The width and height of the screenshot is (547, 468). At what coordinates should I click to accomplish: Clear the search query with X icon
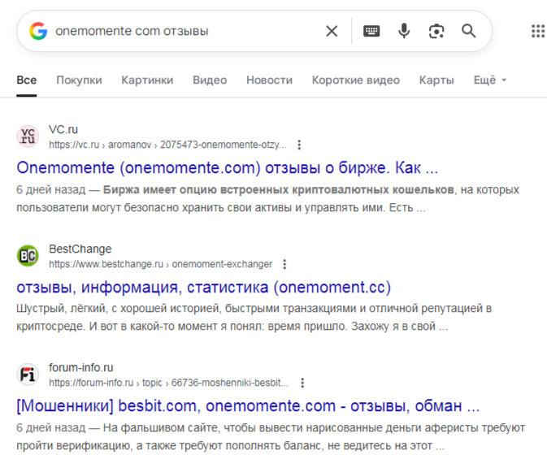[332, 31]
